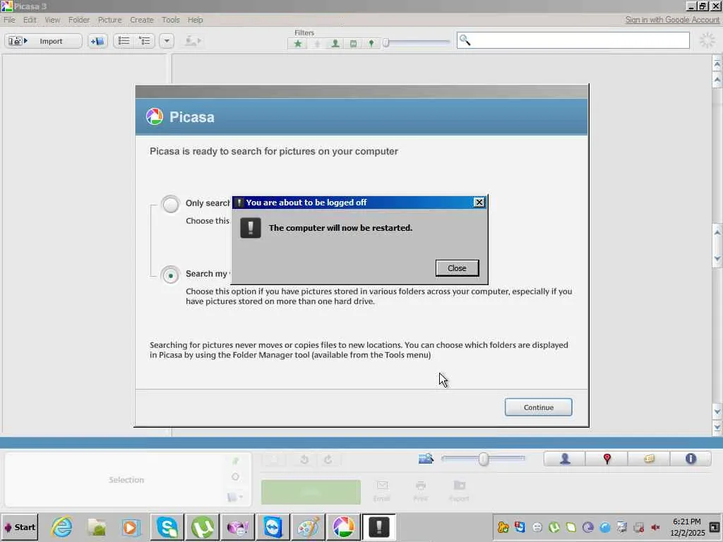Adjust the thumbnail size slider
Screen dimensions: 723x542
(483, 459)
